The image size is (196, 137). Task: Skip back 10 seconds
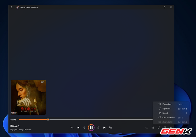coord(84,128)
